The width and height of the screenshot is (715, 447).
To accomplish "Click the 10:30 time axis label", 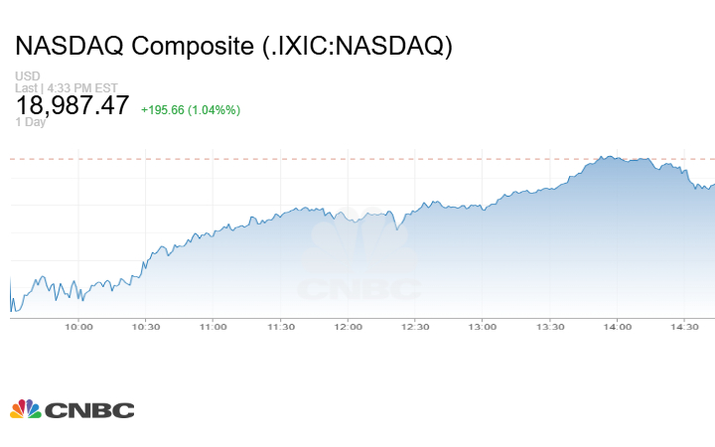I will coord(146,326).
